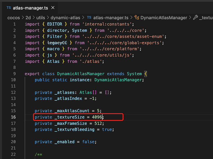Click the TS icon in the breadcrumb bar

pyautogui.click(x=89, y=18)
